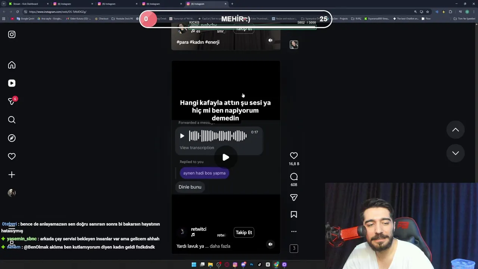This screenshot has height=269, width=478.
Task: Go to previous reel with up chevron
Action: [456, 130]
